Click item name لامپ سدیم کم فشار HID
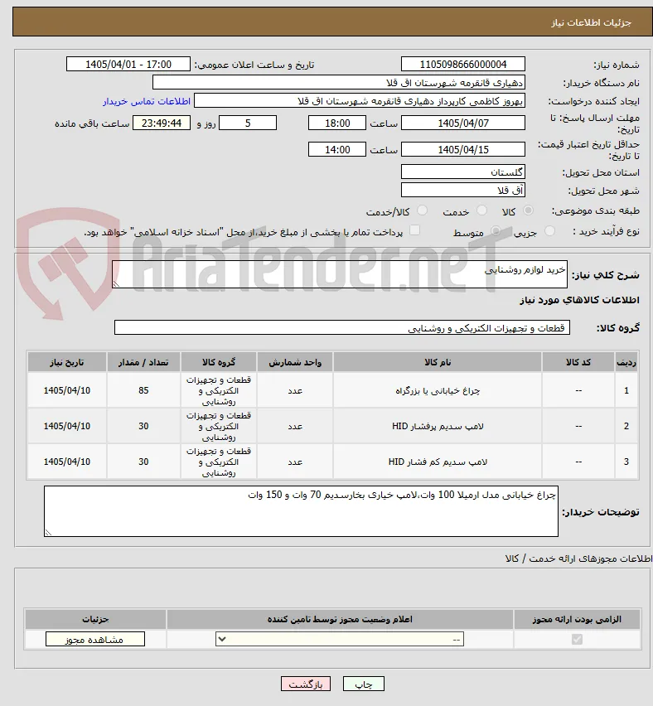The image size is (653, 706). 438,462
